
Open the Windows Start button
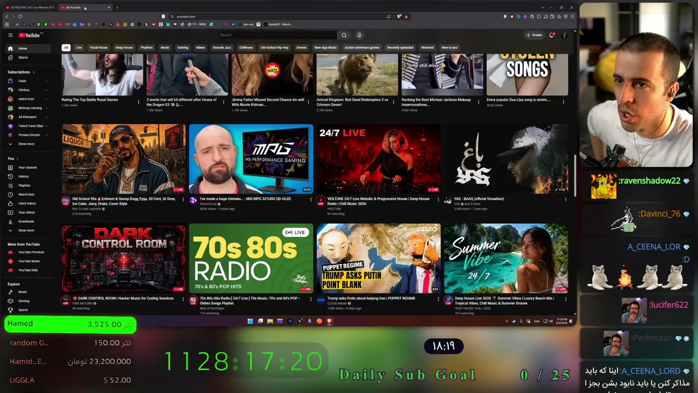tap(250, 321)
